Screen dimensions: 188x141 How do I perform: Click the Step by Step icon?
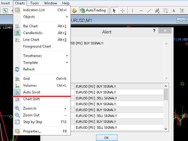[17, 122]
